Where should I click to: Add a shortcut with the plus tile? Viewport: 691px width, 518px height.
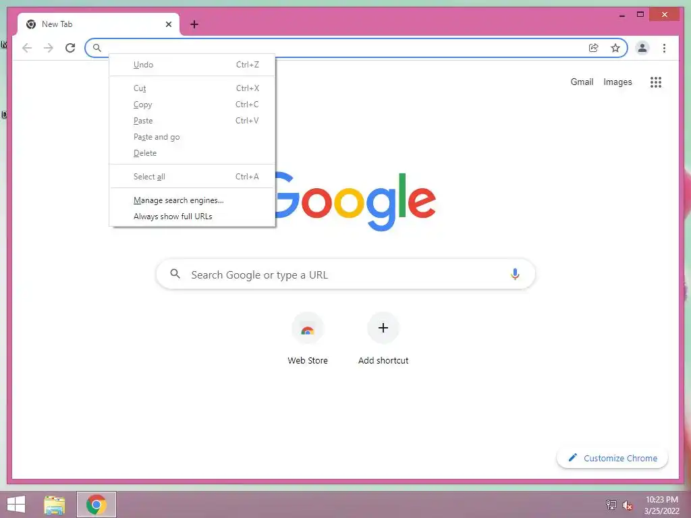[383, 328]
